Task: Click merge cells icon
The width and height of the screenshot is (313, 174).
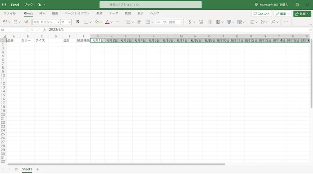Action: (x=148, y=22)
